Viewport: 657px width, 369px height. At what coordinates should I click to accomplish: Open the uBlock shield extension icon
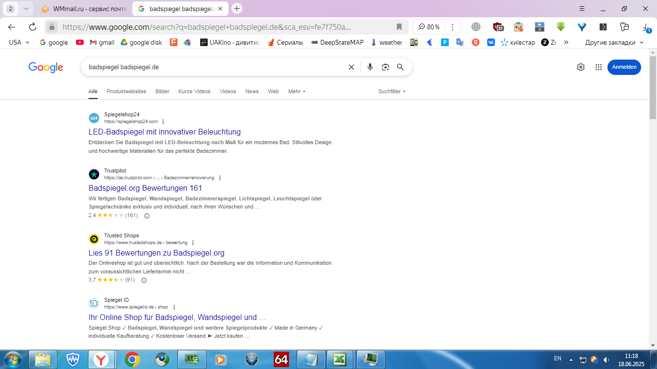click(x=498, y=27)
